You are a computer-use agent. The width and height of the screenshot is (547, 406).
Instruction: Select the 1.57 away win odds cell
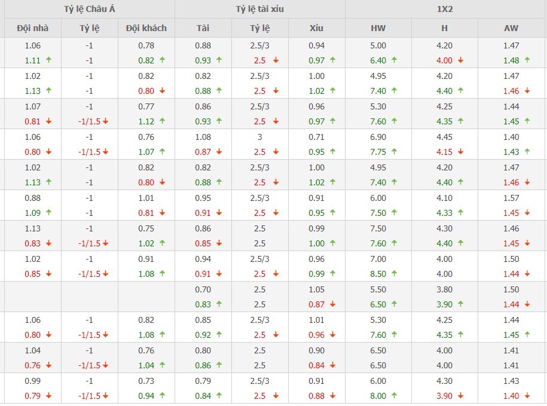coord(511,198)
